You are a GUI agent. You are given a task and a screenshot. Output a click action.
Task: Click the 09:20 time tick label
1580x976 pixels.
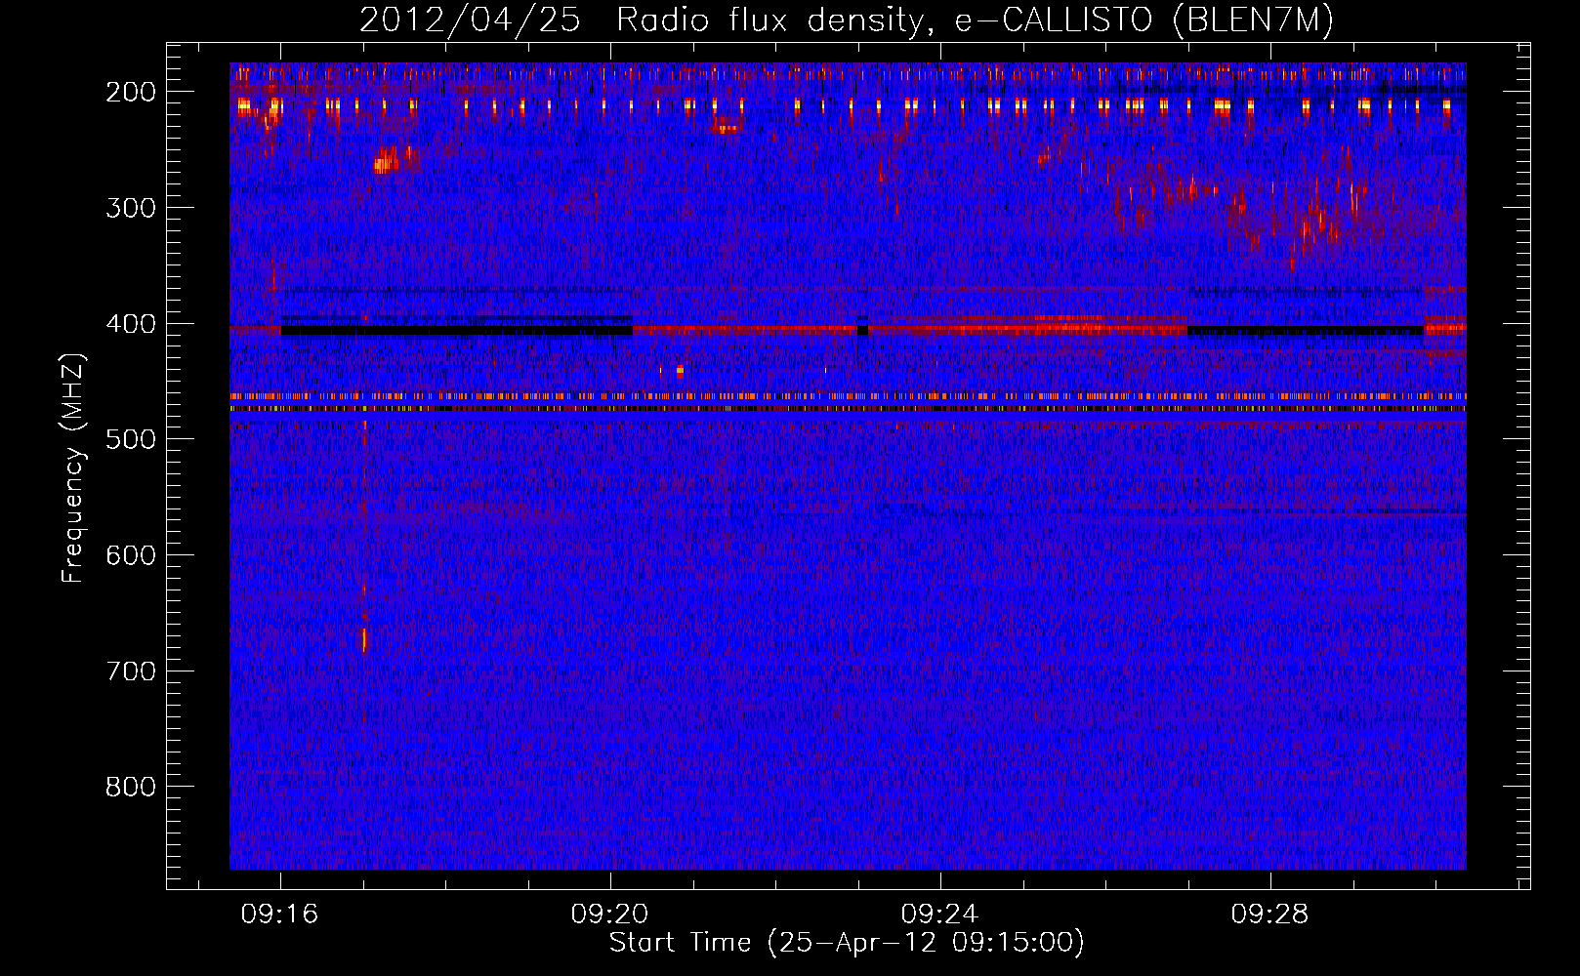610,915
